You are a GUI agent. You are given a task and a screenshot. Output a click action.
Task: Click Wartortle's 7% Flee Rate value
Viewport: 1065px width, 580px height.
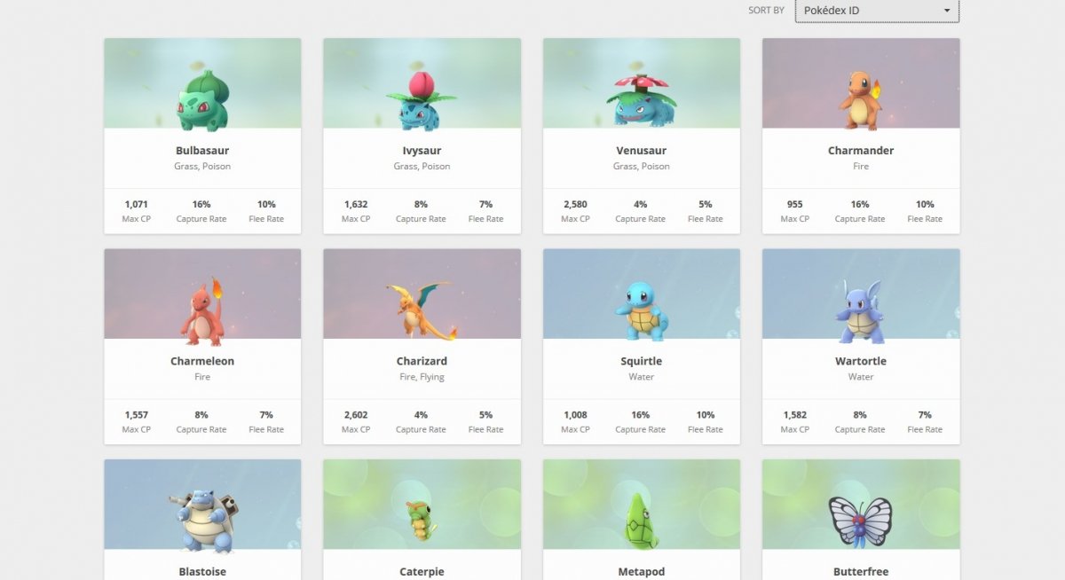pyautogui.click(x=925, y=415)
